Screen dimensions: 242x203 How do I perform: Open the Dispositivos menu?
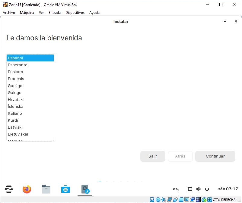point(75,13)
